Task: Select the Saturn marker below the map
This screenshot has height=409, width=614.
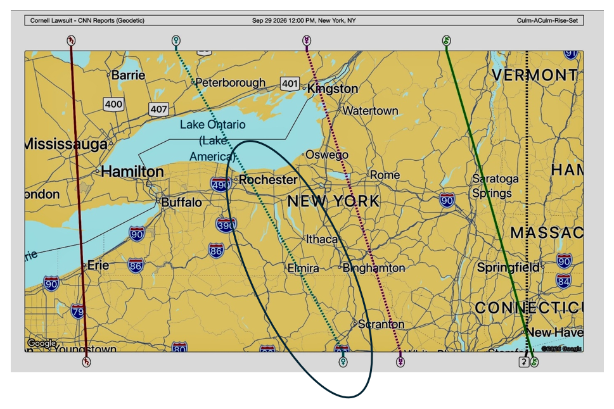Action: tap(86, 362)
